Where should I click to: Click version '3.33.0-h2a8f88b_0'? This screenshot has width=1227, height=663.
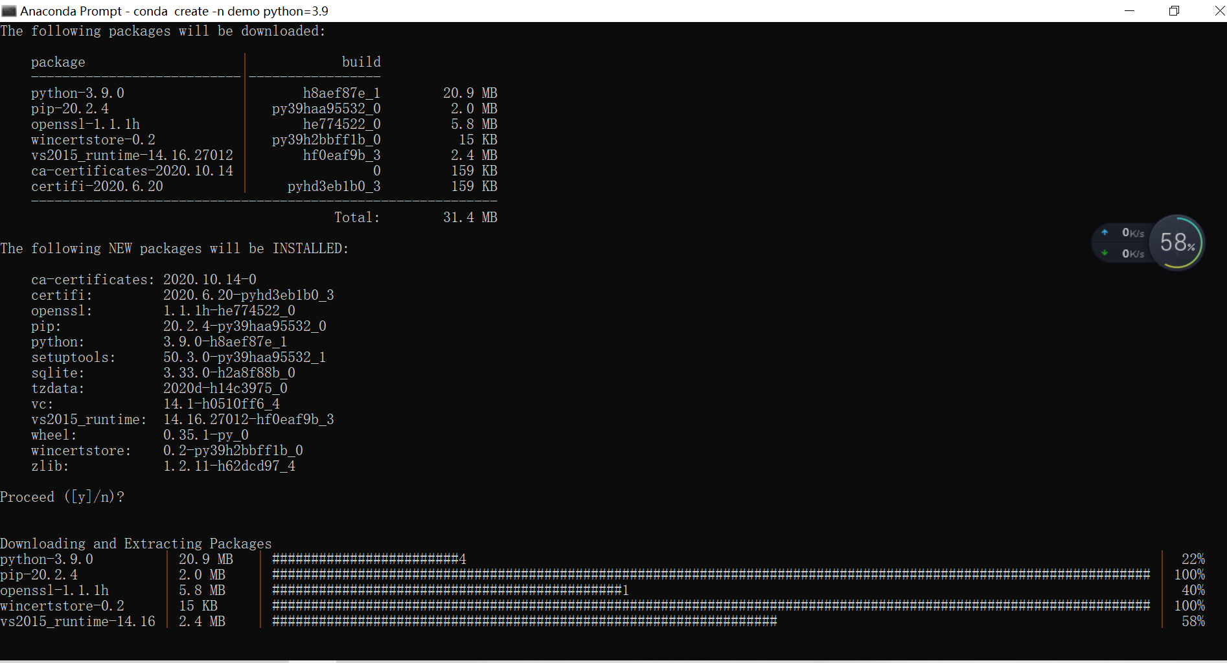229,373
